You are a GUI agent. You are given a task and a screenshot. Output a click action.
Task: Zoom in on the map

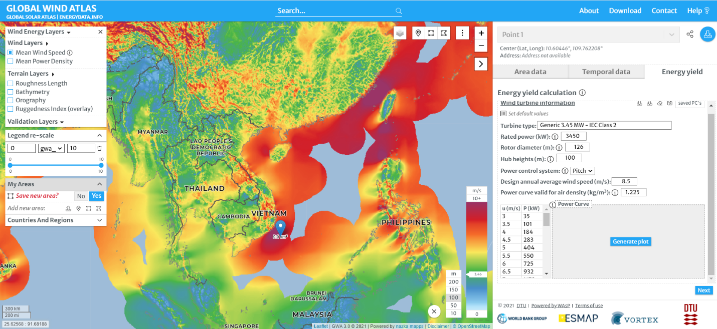(481, 33)
